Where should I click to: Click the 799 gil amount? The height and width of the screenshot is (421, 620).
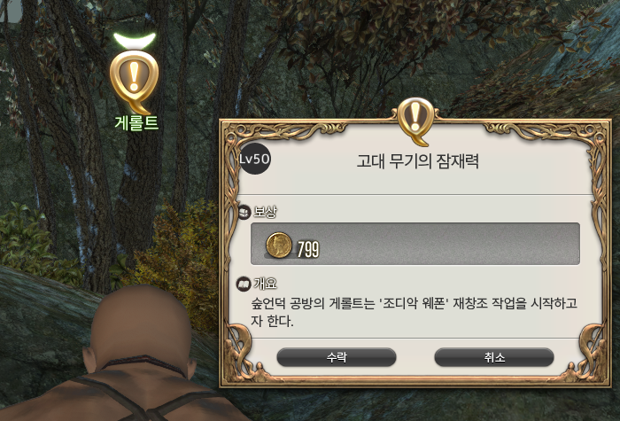coord(308,249)
